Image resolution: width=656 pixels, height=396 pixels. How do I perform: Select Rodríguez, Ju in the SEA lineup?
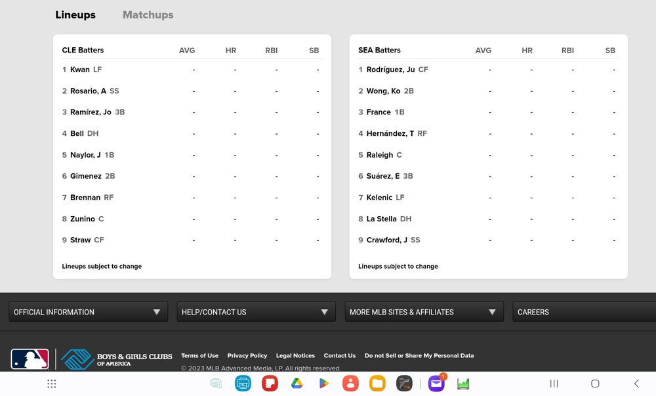(391, 70)
